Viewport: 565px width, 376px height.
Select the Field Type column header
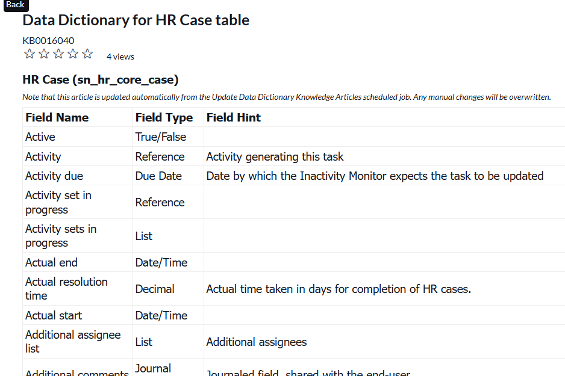click(x=164, y=117)
